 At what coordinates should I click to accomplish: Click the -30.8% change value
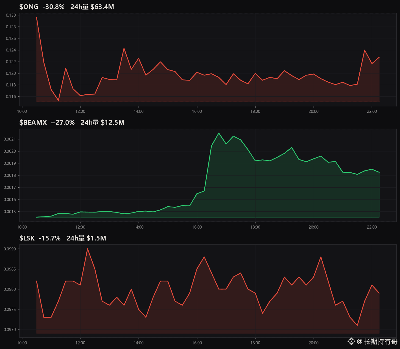pyautogui.click(x=54, y=7)
